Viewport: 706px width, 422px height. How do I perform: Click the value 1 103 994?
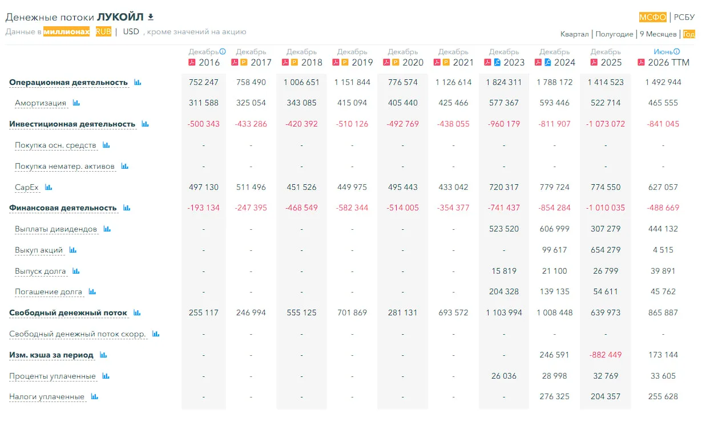[x=504, y=313]
